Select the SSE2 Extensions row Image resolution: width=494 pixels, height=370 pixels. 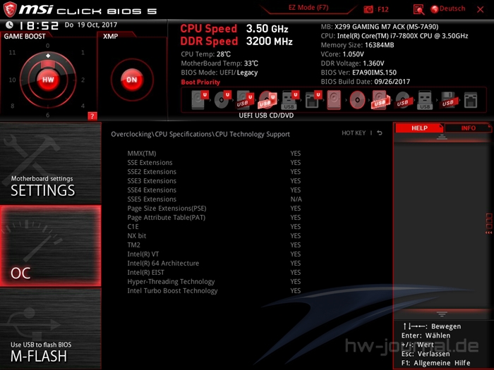(x=215, y=172)
